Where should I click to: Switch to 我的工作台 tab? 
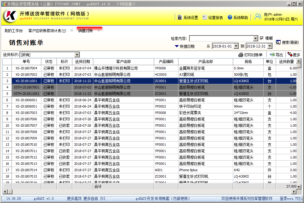click(x=13, y=31)
